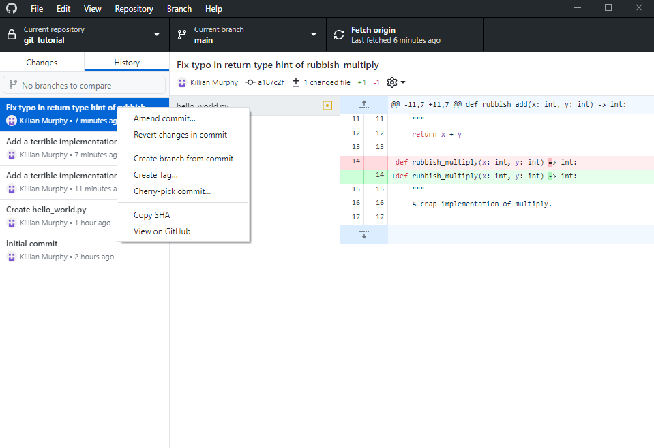
Task: Click the commit title heading
Action: [278, 65]
